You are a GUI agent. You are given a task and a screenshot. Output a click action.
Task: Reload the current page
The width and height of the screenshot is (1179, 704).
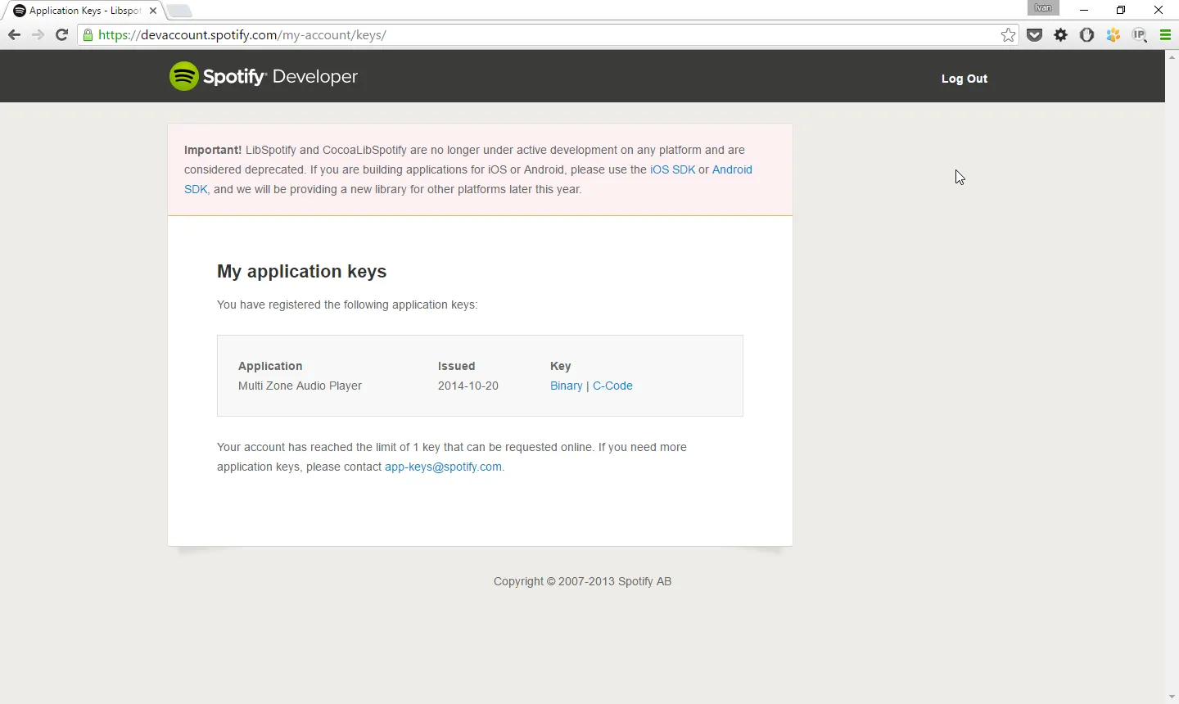pyautogui.click(x=61, y=35)
